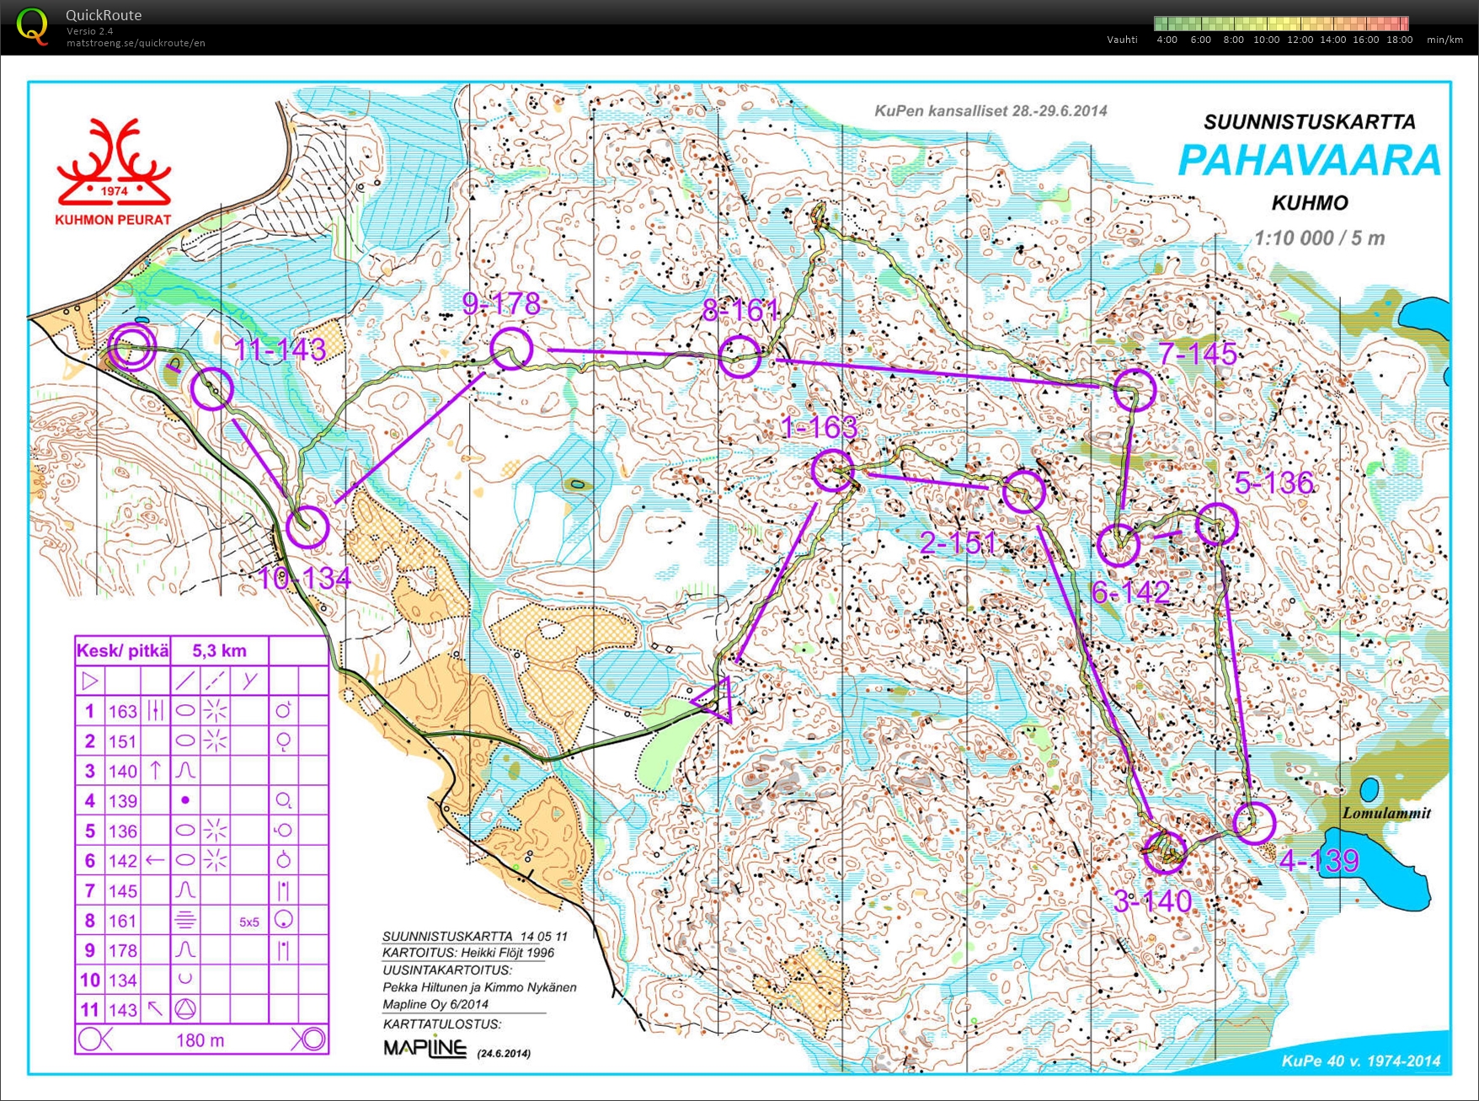This screenshot has width=1479, height=1101.
Task: Click control 8 row in description table
Action: [200, 921]
